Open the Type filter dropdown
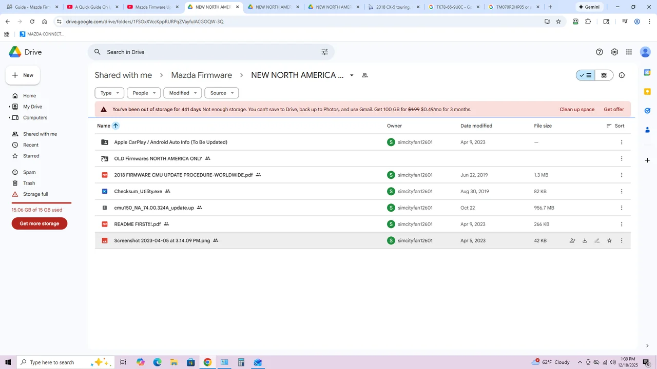The image size is (657, 369). click(109, 93)
